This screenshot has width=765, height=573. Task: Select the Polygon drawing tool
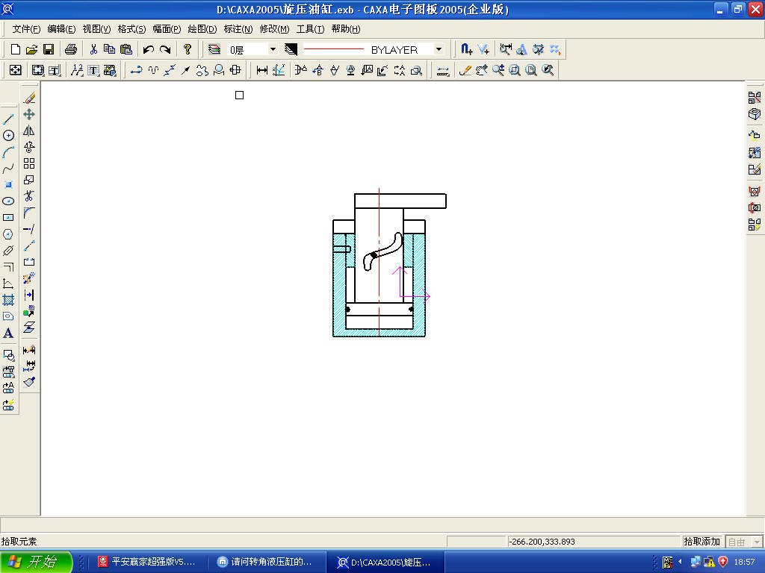tap(8, 234)
